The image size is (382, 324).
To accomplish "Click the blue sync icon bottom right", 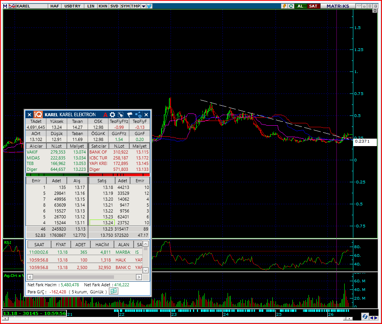I will [x=365, y=317].
